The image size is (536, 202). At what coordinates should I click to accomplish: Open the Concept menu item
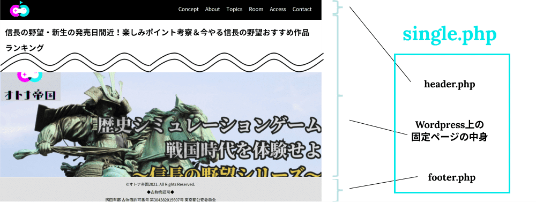click(x=188, y=9)
